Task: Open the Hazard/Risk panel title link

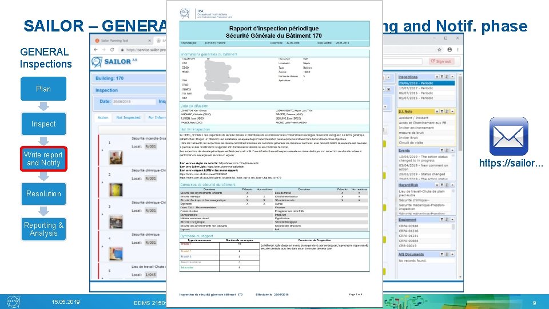Action: tap(408, 185)
